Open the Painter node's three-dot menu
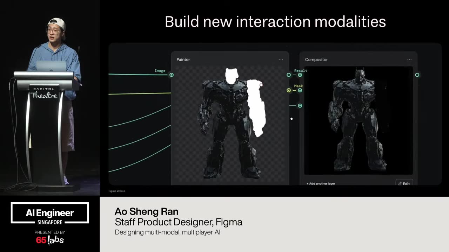449x252 pixels. point(281,59)
